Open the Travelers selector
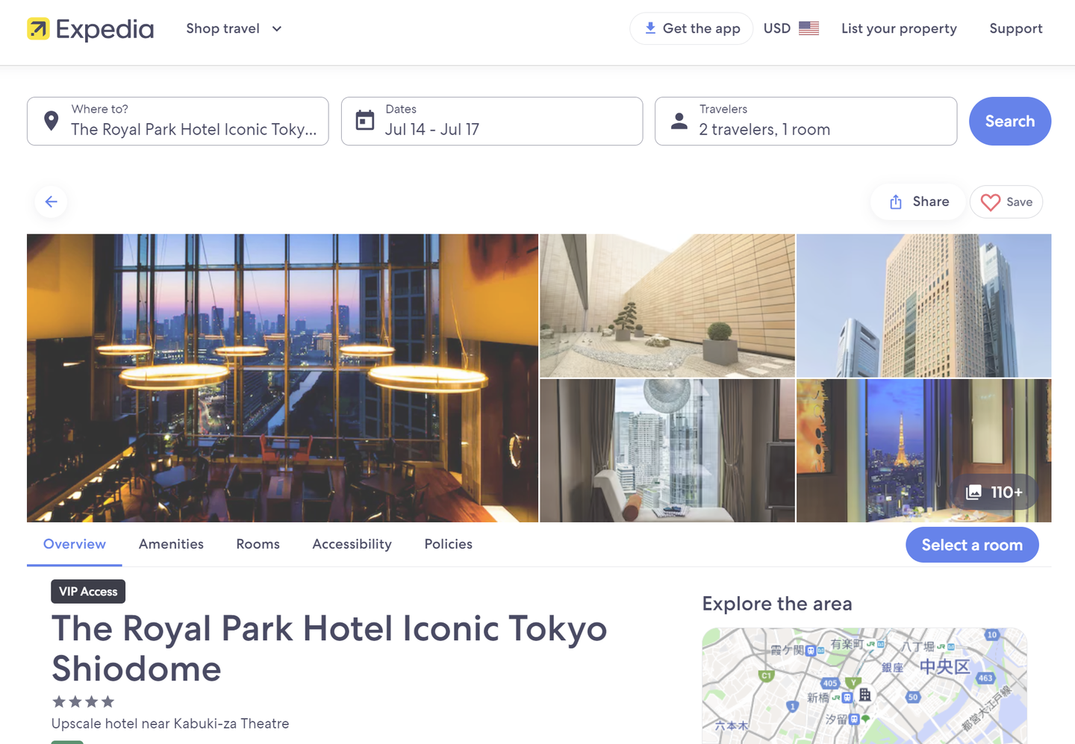This screenshot has width=1075, height=744. pos(805,121)
